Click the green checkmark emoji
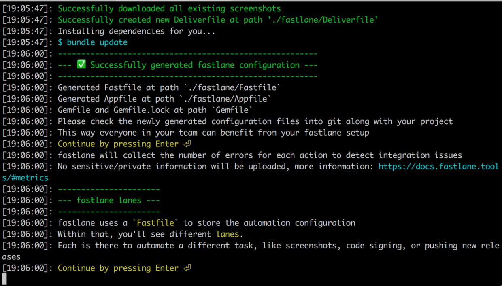 click(81, 65)
